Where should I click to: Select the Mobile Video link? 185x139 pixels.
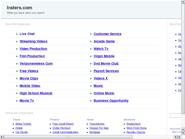click(30, 86)
